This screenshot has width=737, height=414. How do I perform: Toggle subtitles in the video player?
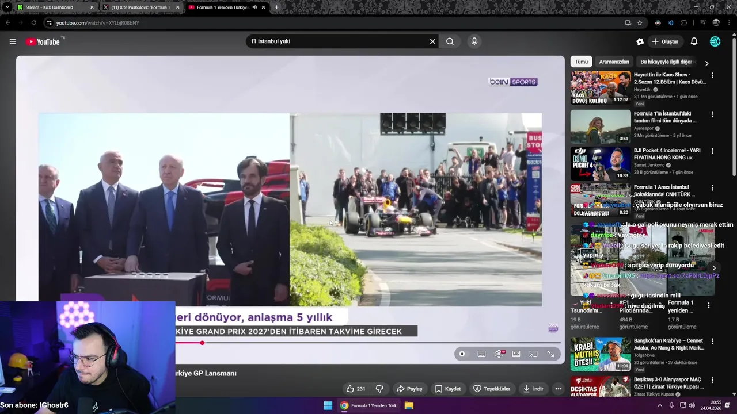481,354
